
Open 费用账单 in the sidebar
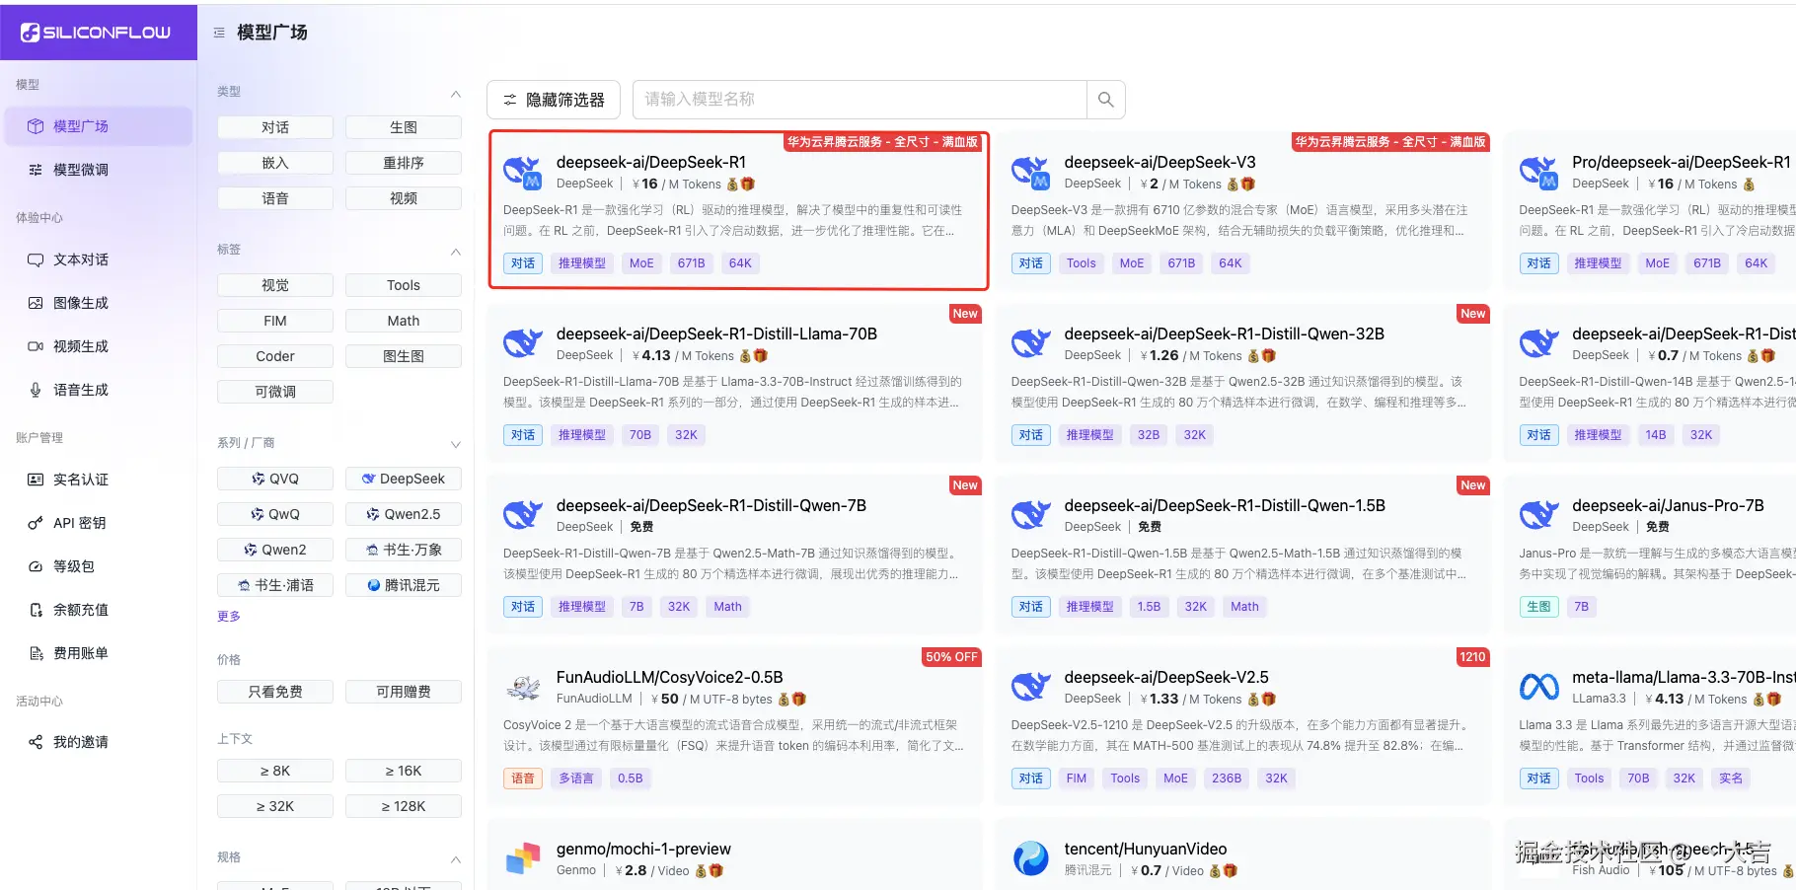[98, 653]
